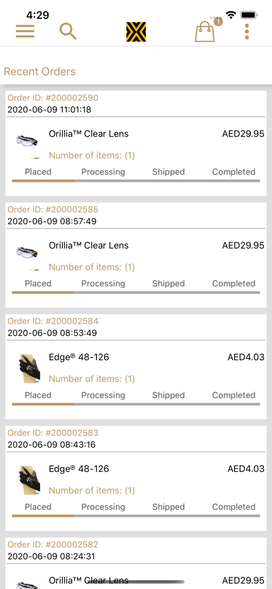
Task: Tap Shipped status in order #200002585
Action: 168,284
